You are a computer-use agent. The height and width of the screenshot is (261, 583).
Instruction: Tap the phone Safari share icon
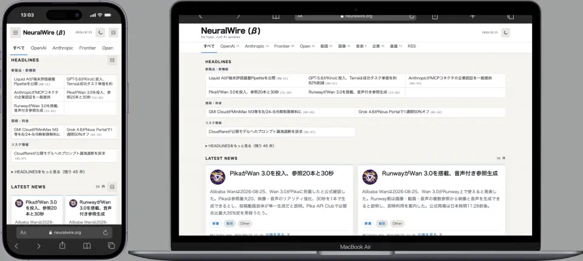click(63, 245)
